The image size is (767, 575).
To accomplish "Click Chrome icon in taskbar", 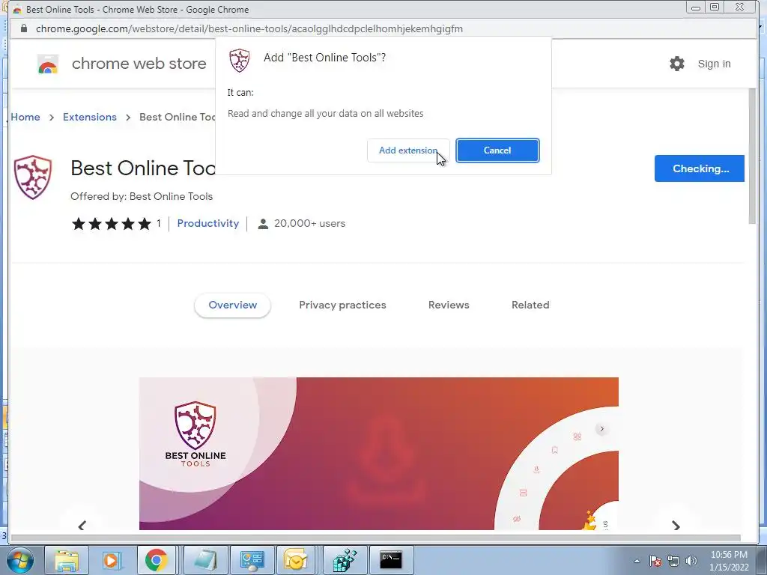I will 156,560.
